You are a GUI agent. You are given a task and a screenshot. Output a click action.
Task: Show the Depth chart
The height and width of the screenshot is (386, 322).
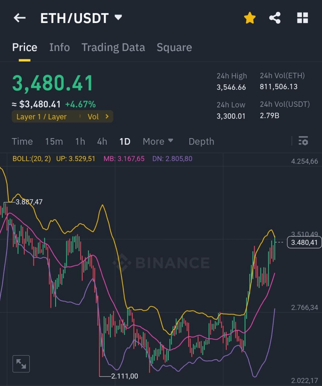[x=201, y=141]
